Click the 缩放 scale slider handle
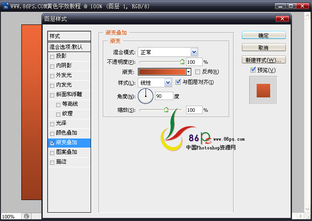 click(x=166, y=110)
